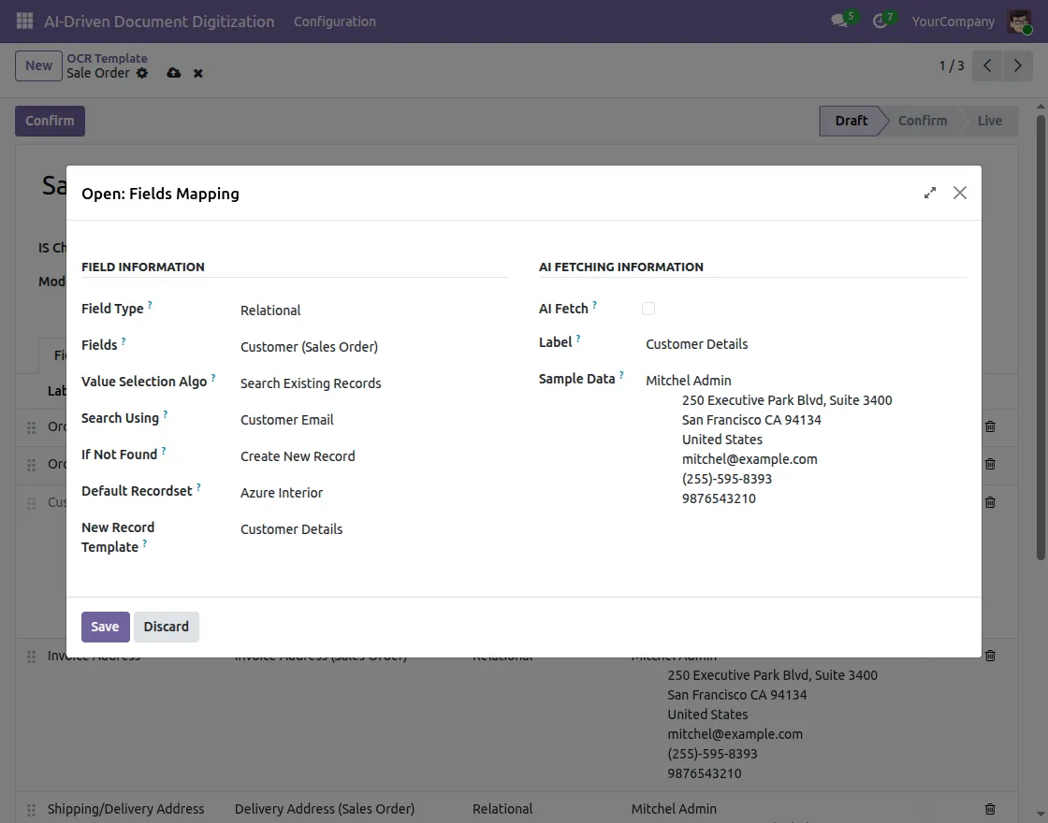The height and width of the screenshot is (823, 1048).
Task: Click AI-Driven Document Digitization app title
Action: 159,22
